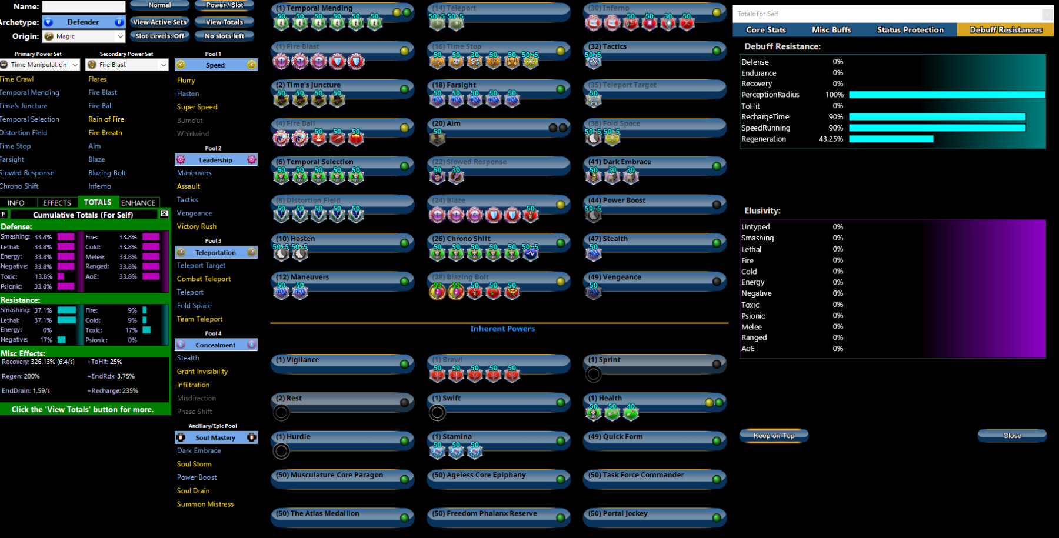Open the ENHANCE tab
This screenshot has height=538, width=1059.
click(138, 203)
